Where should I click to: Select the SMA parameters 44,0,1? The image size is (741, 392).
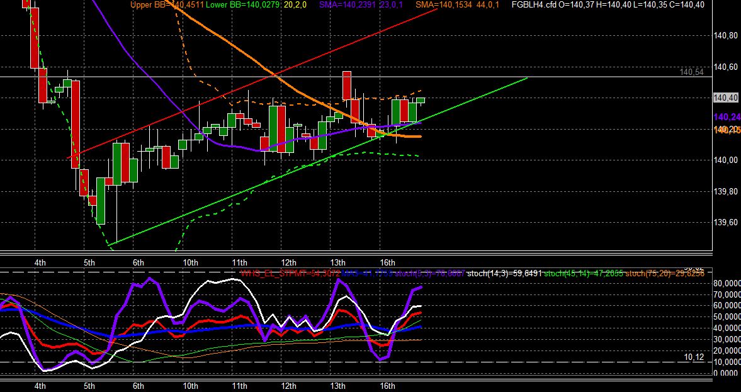(x=488, y=5)
